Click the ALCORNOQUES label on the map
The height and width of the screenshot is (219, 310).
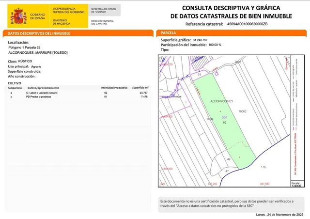point(222,101)
